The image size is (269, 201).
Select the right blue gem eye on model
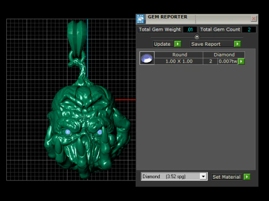[100, 132]
